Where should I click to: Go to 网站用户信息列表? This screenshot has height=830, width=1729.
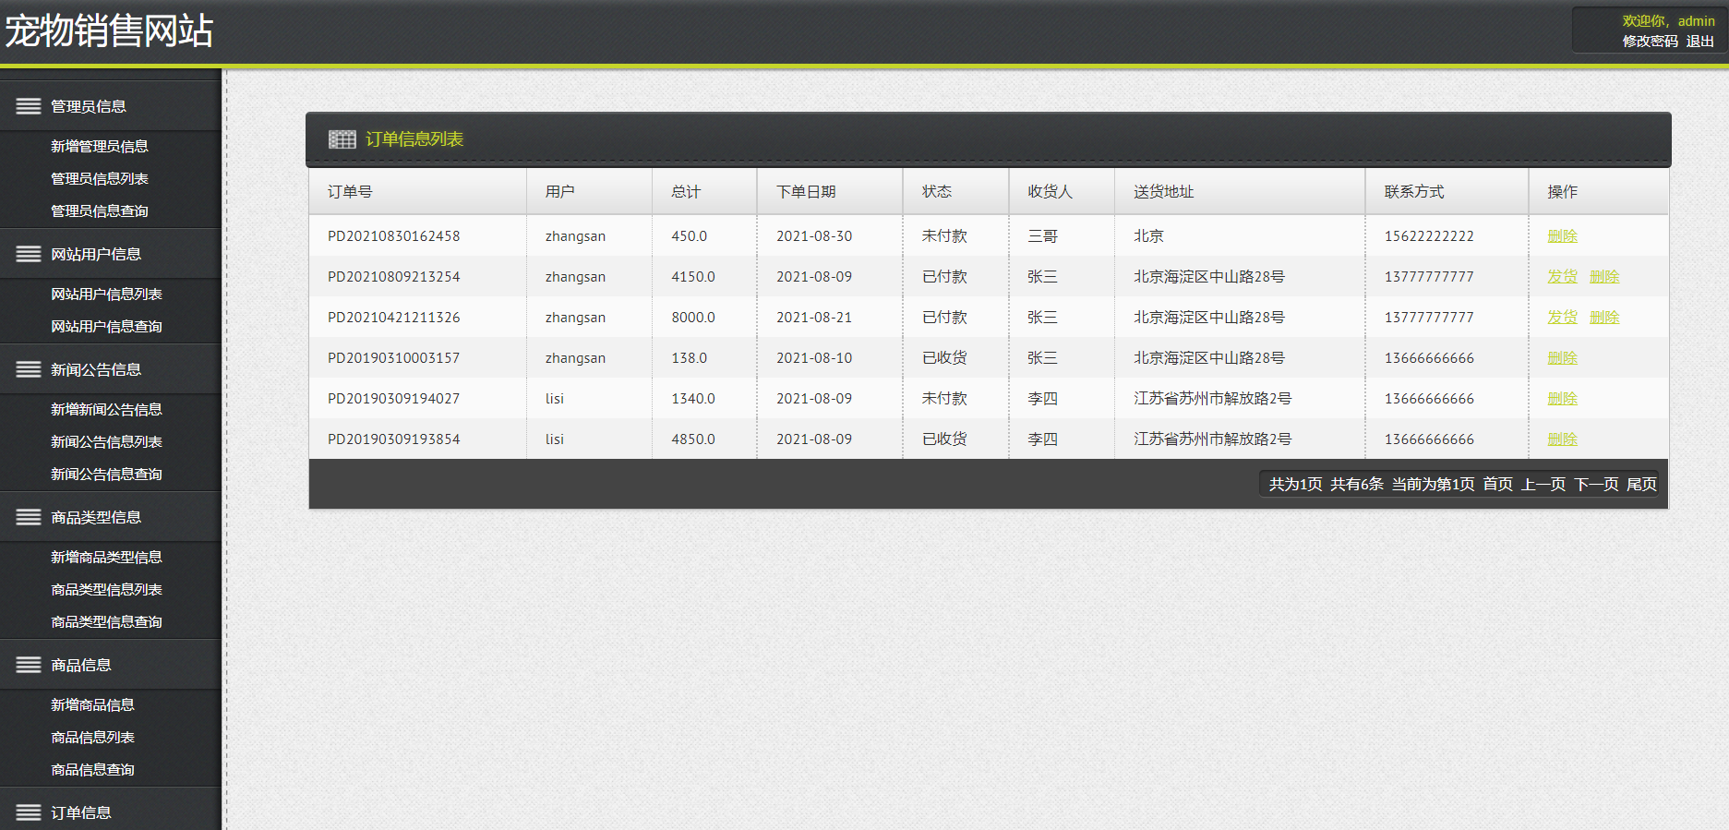point(106,294)
